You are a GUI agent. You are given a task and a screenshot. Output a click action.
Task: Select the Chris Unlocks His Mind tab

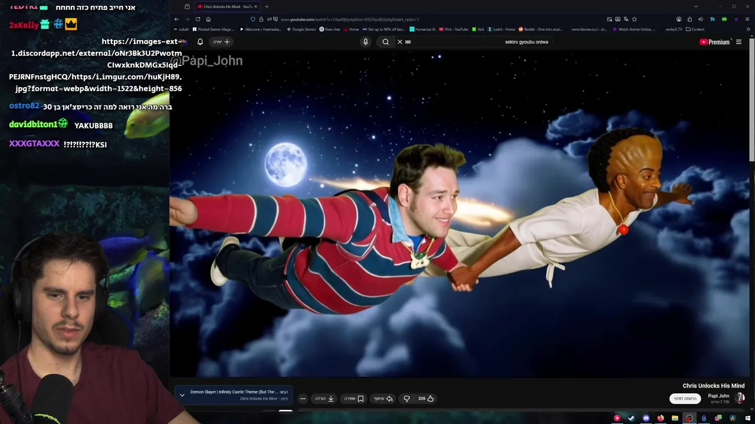point(227,6)
